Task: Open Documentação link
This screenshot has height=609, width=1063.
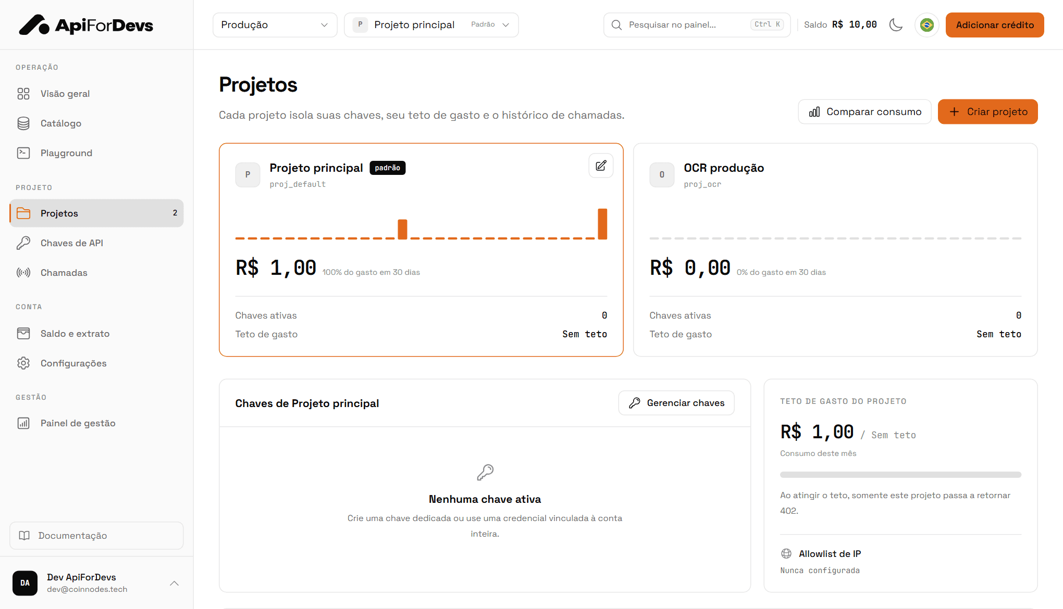Action: point(96,536)
